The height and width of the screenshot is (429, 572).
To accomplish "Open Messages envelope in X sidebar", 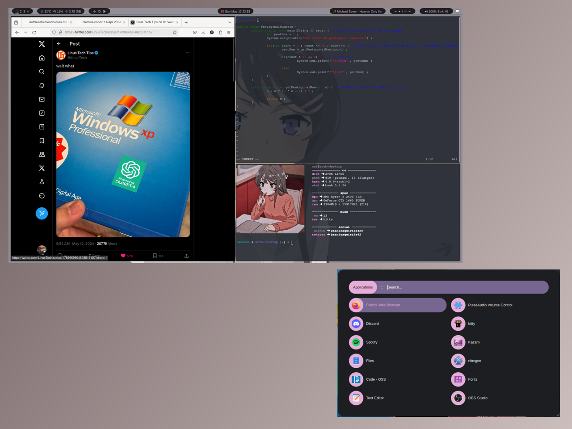I will 42,99.
